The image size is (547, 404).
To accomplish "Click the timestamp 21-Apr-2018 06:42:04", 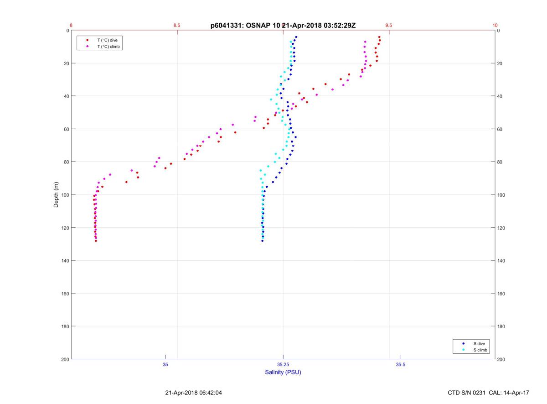I will tap(193, 393).
